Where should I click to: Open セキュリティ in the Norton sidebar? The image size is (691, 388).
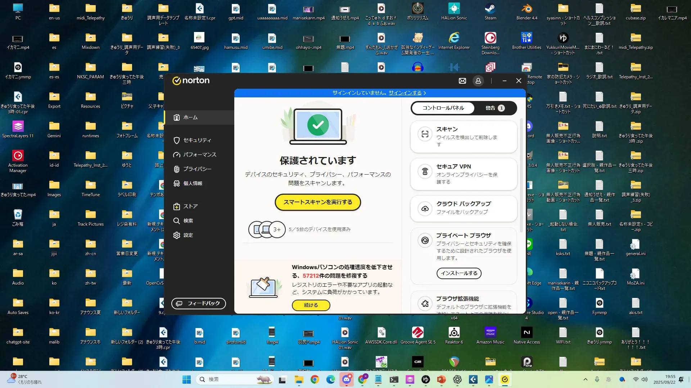pyautogui.click(x=197, y=140)
